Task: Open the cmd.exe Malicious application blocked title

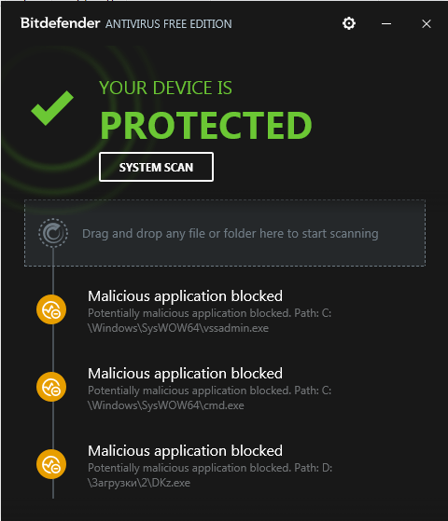Action: (185, 373)
